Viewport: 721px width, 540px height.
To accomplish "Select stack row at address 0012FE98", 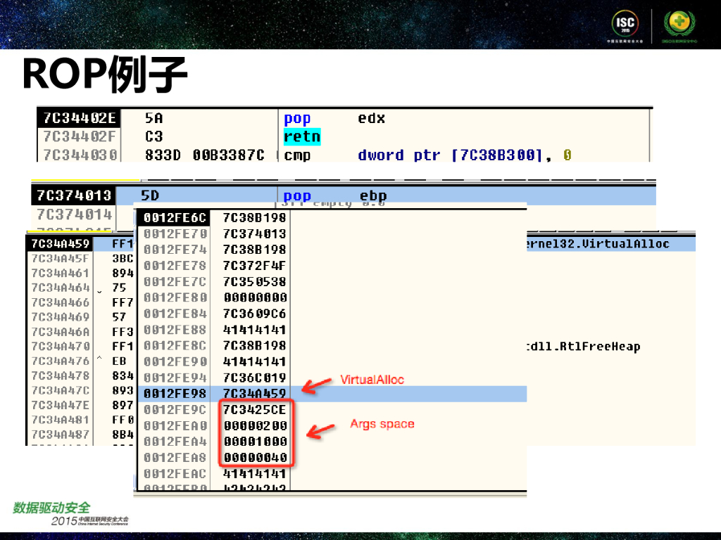I will click(173, 394).
